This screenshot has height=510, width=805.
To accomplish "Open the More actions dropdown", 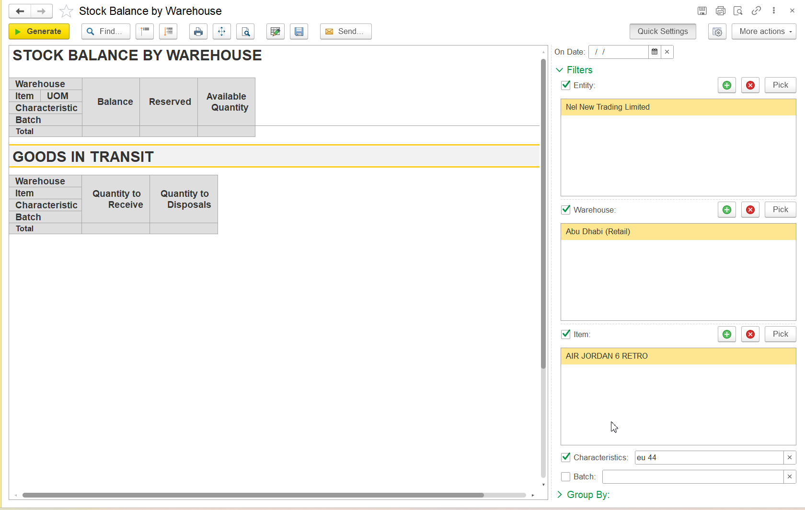I will (763, 32).
